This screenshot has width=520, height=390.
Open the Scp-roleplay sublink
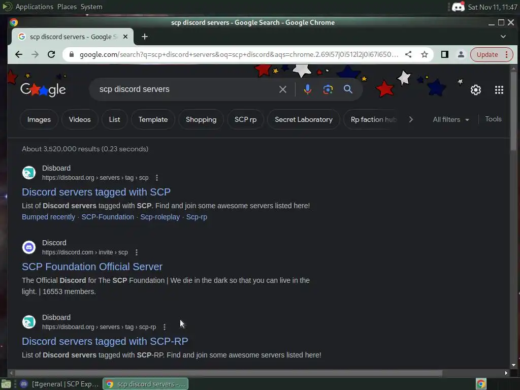click(160, 217)
